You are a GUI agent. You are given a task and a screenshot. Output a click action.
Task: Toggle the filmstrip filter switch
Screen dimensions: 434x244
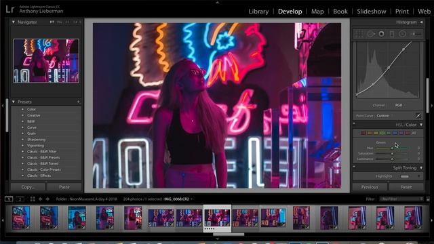[428, 199]
